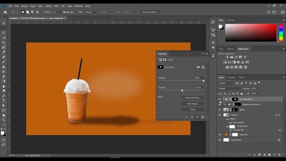Delete the mask using Properties trash icon
286x161 pixels.
(x=202, y=117)
